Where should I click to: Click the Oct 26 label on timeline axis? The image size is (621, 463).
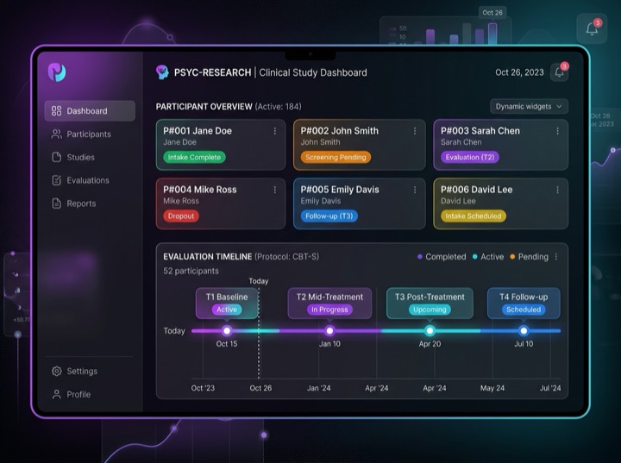click(260, 388)
